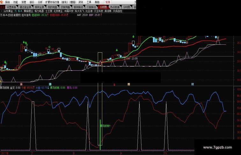Screen dimensions: 241x155
Task: Open the 资讯 menu
Action: click(81, 2)
